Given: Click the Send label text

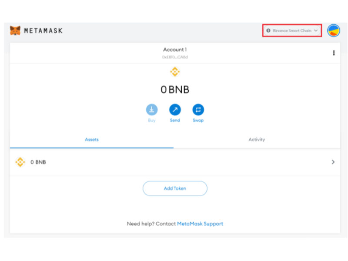Looking at the screenshot, I should point(175,120).
